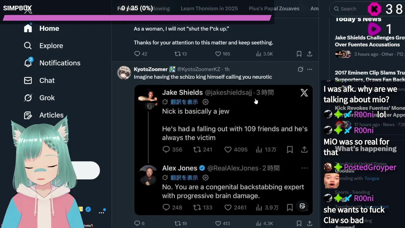Open Jake Shields Challenges news story
405x228 pixels.
[x=369, y=41]
